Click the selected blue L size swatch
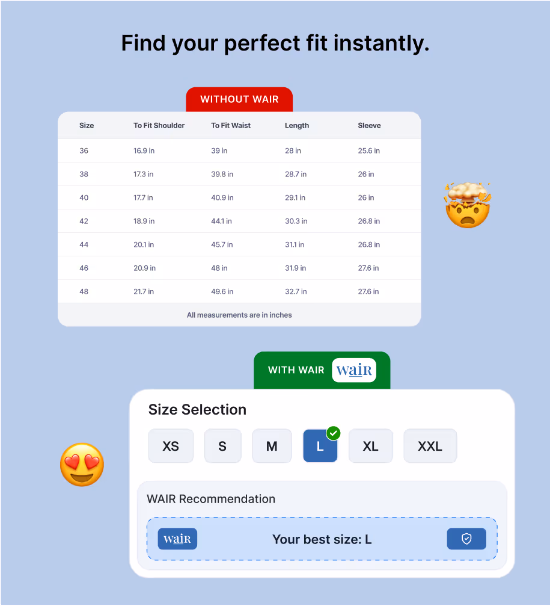The image size is (550, 606). (x=320, y=446)
